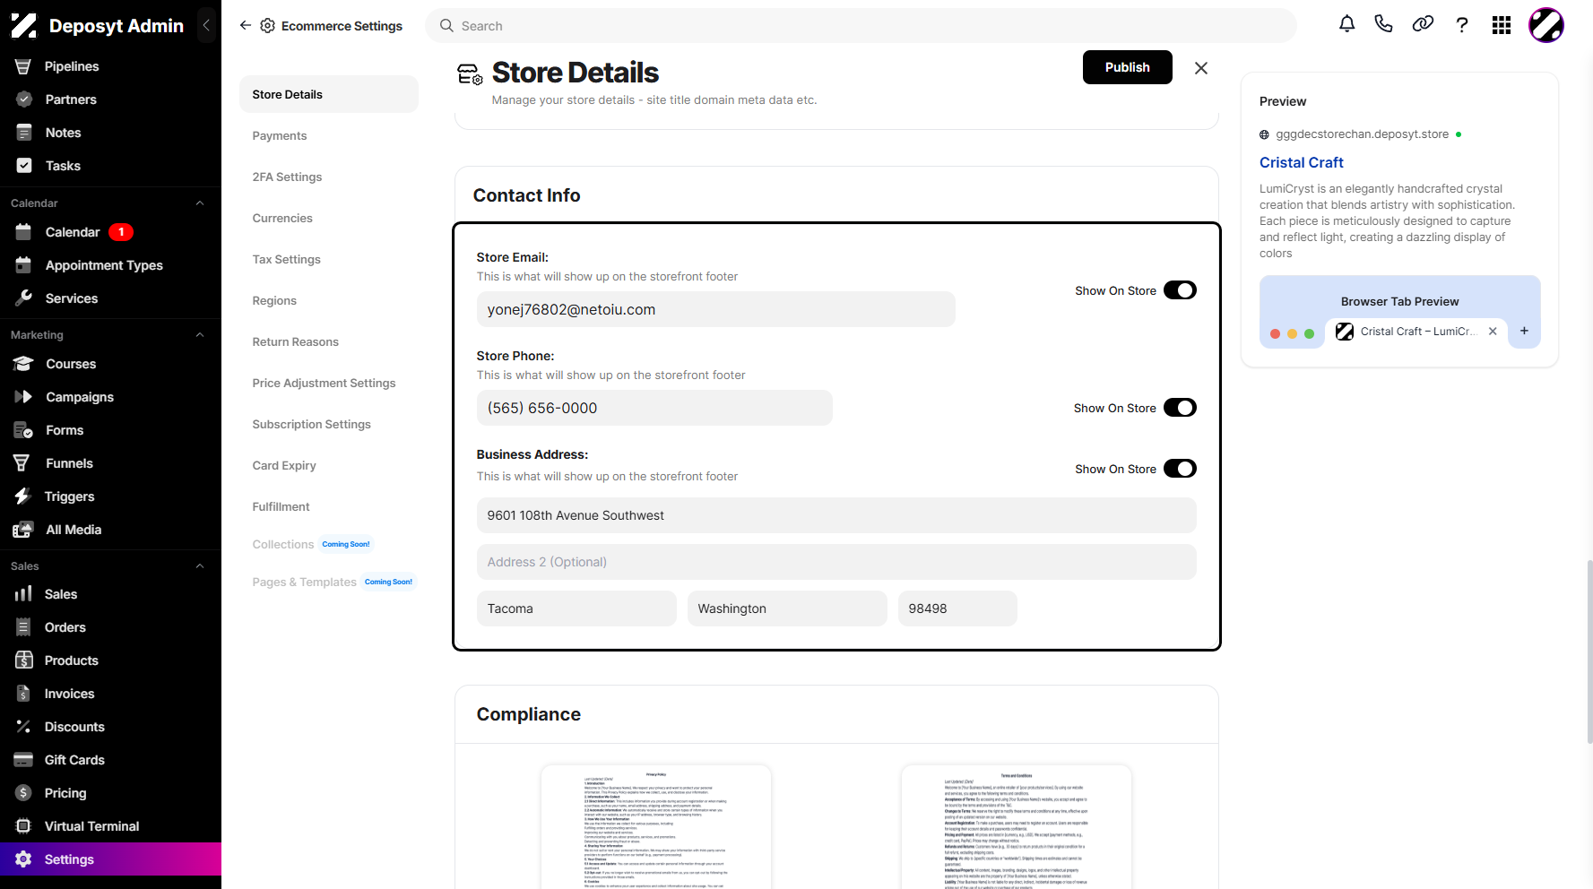
Task: Open the link icon in top bar
Action: (x=1423, y=25)
